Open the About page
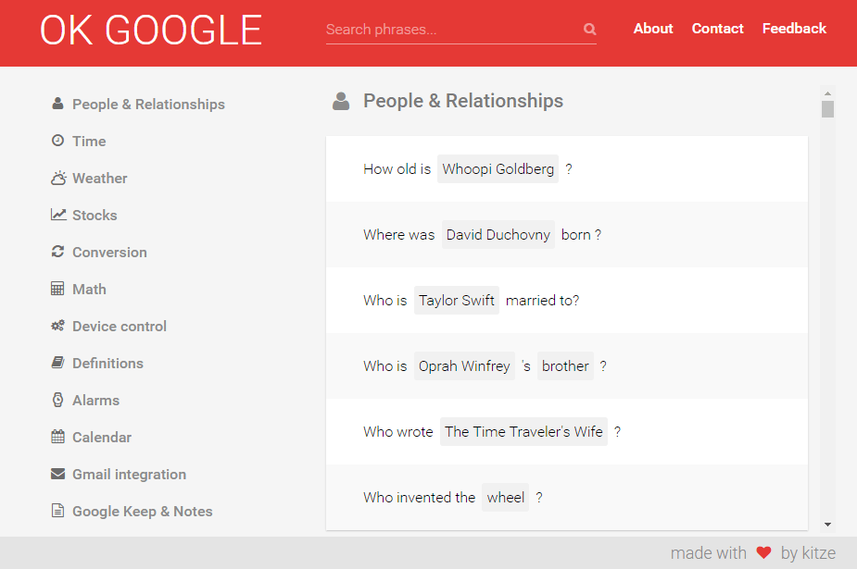This screenshot has height=569, width=857. 653,29
